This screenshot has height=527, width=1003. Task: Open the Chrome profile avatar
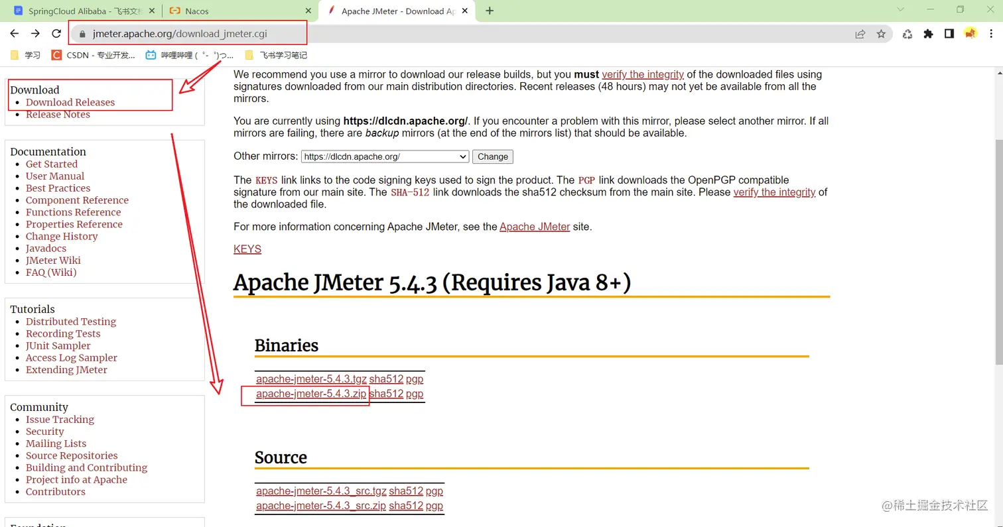[970, 34]
